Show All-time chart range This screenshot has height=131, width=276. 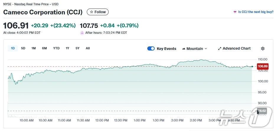[x=88, y=48]
